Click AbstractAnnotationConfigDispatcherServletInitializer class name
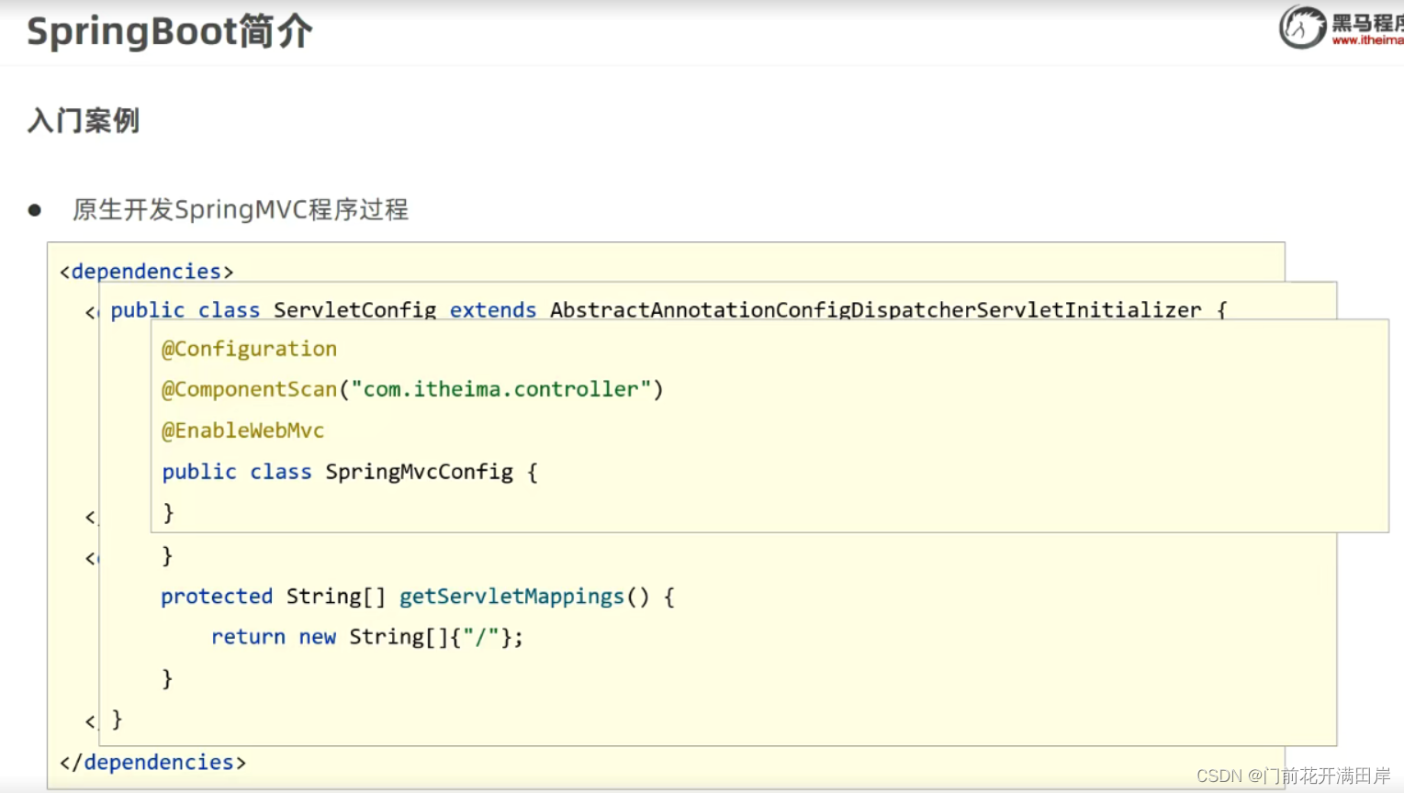The width and height of the screenshot is (1404, 793). point(875,310)
